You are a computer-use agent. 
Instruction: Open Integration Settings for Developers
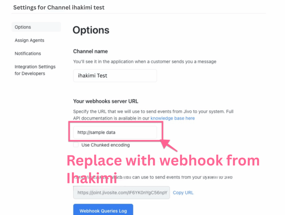[x=35, y=70]
